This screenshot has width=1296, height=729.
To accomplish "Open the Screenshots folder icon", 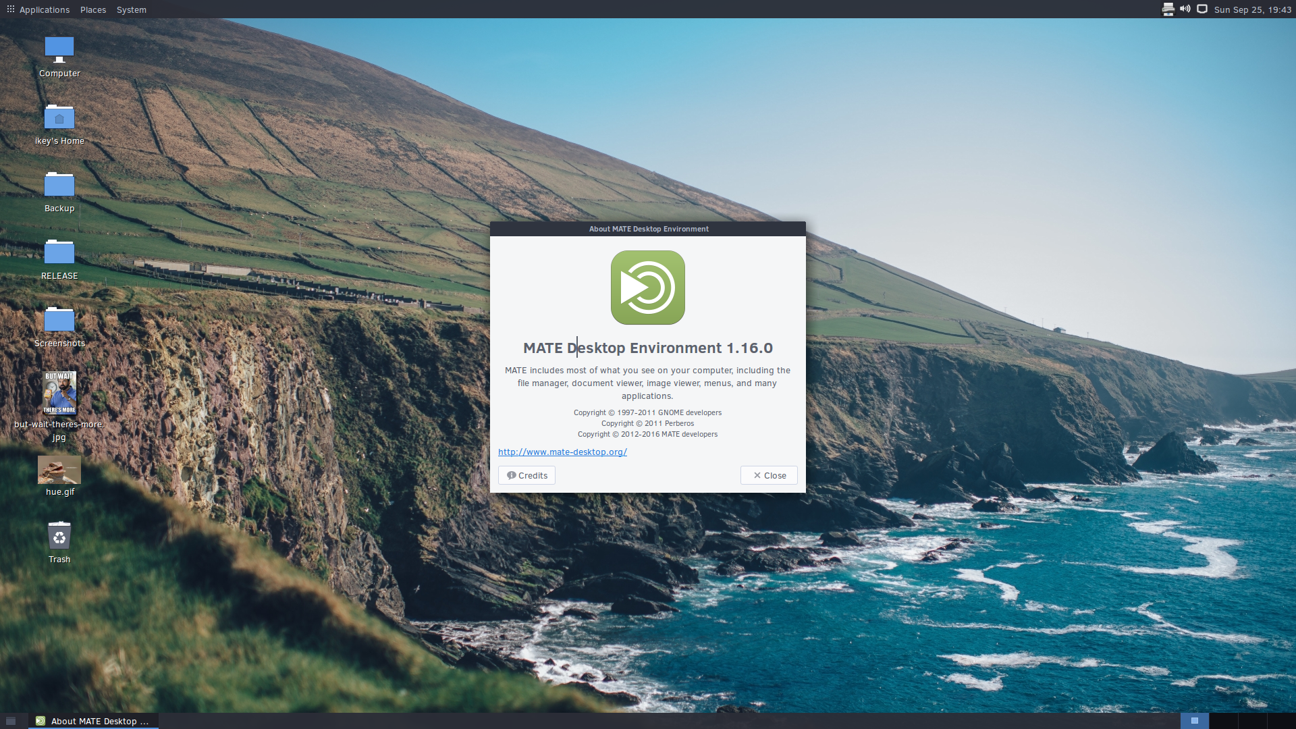I will tap(59, 321).
